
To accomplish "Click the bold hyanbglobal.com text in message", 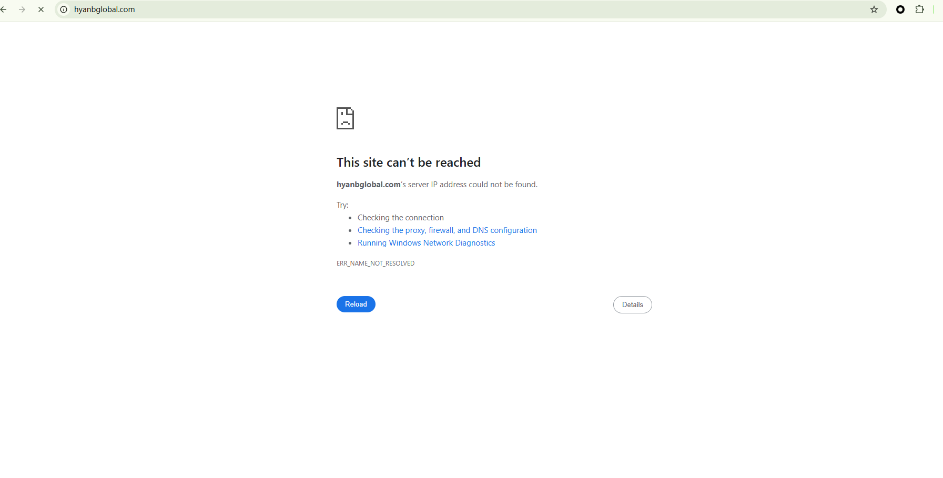I will pyautogui.click(x=369, y=185).
